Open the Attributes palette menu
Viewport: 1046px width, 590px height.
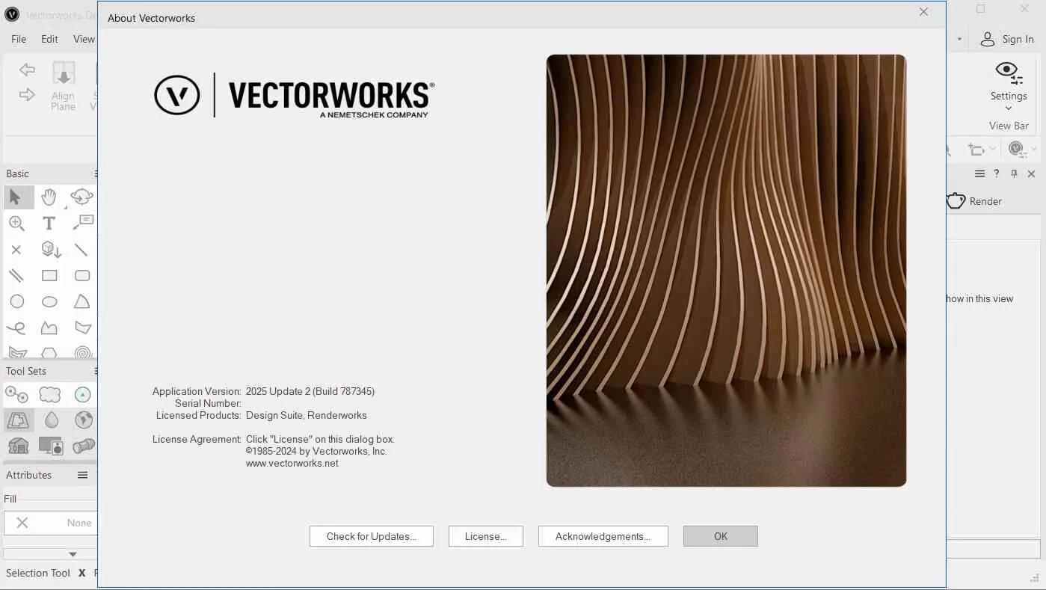(x=83, y=475)
